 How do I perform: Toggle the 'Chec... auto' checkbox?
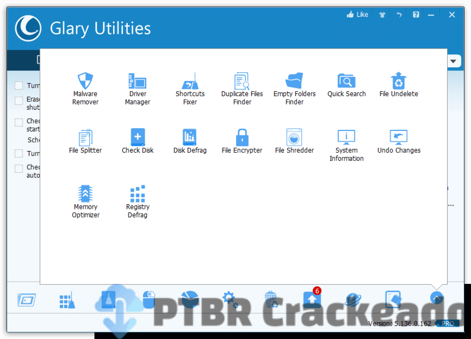click(x=19, y=168)
